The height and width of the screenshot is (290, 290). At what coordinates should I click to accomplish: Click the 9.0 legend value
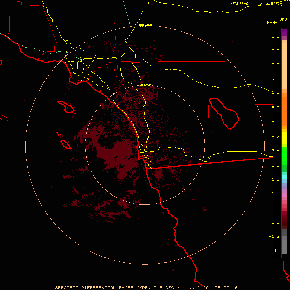click(x=275, y=51)
